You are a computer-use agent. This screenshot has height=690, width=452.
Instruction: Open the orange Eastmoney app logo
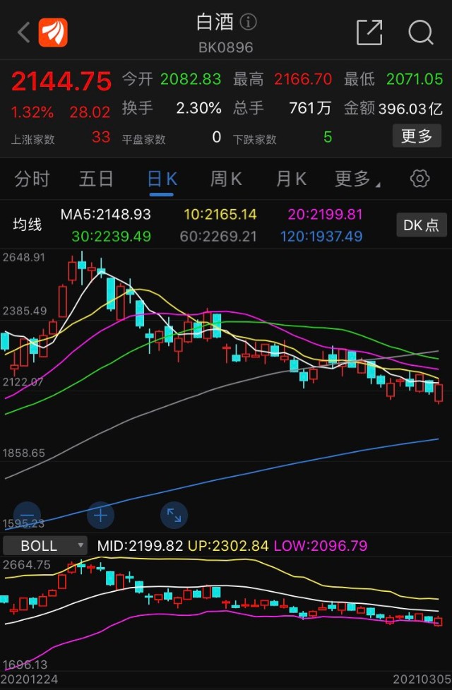click(x=53, y=32)
